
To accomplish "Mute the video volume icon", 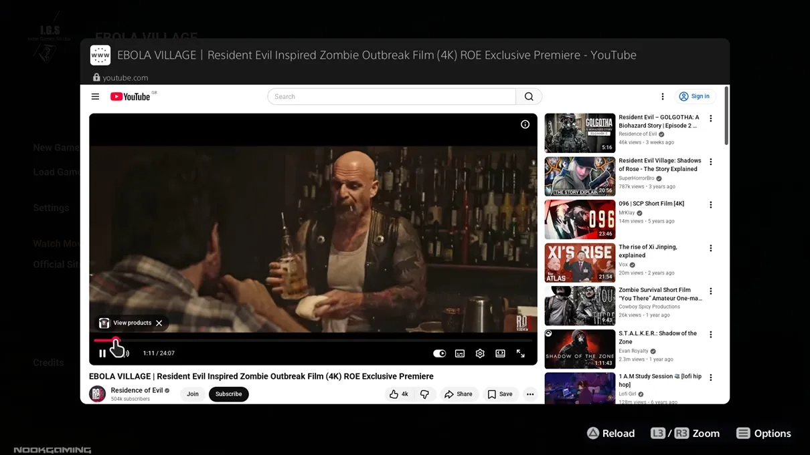I will 125,353.
